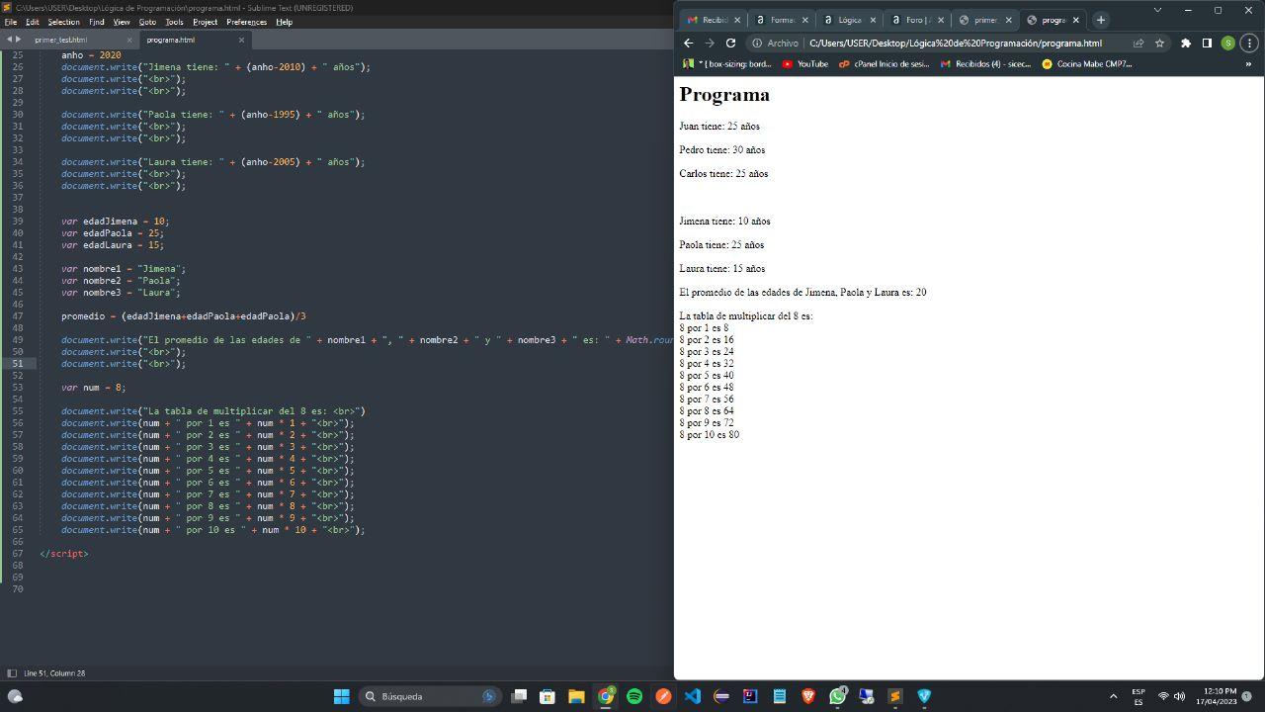This screenshot has height=712, width=1265.
Task: Open a new browser tab
Action: [x=1101, y=20]
